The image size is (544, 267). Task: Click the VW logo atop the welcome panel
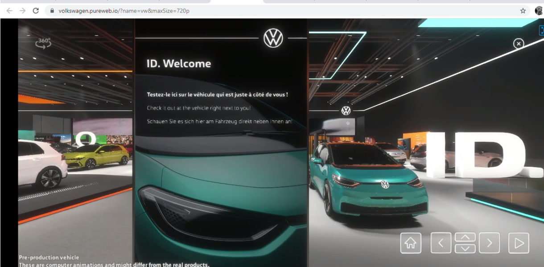(x=273, y=38)
